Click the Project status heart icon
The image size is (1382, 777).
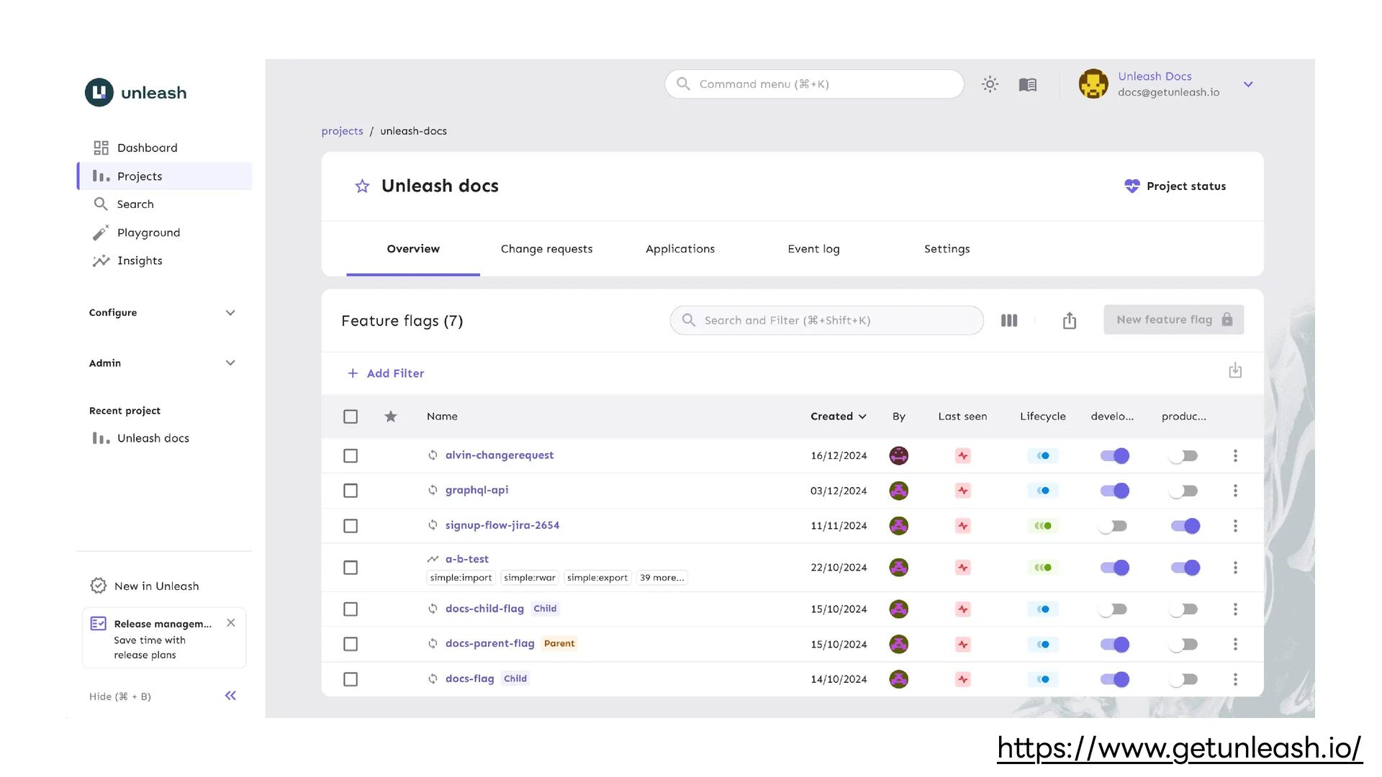pos(1132,186)
